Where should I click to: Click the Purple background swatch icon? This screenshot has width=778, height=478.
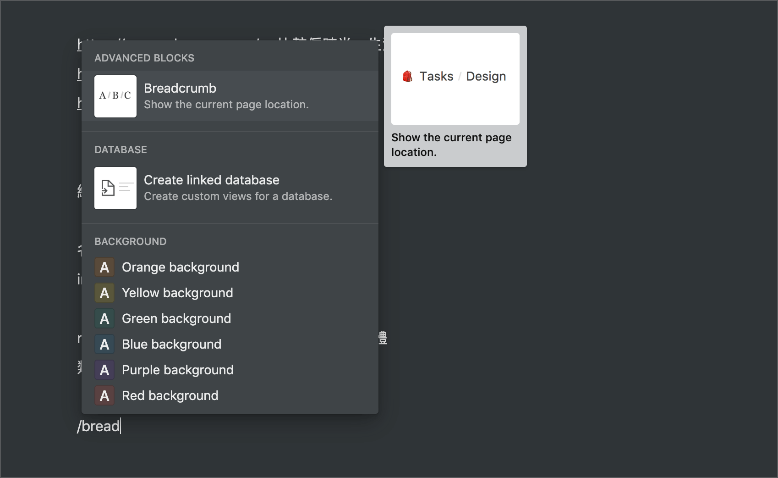click(104, 370)
